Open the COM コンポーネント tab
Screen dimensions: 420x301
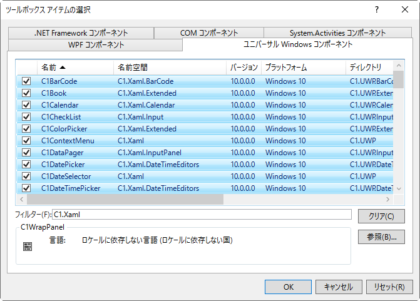coord(208,33)
